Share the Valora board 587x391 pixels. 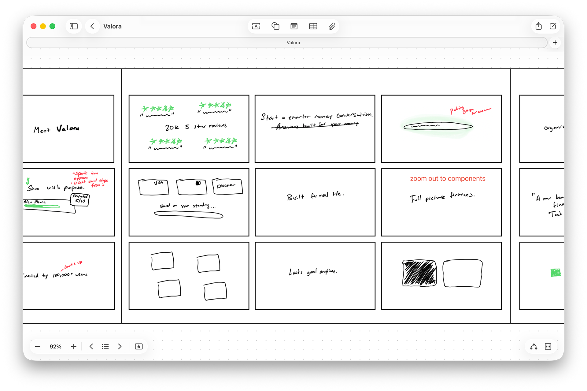coord(538,26)
